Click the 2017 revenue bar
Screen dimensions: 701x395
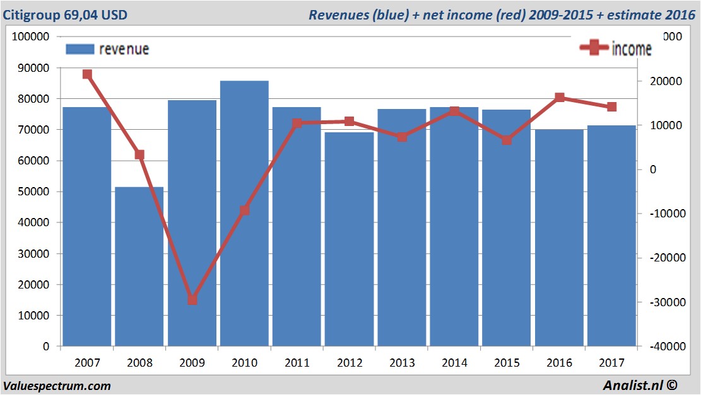[x=611, y=236]
